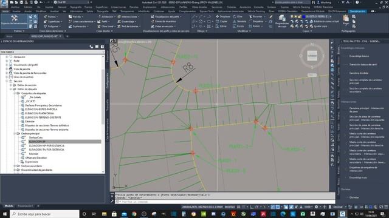Collapse the Conjuntos de etiquetas node

pos(15,93)
